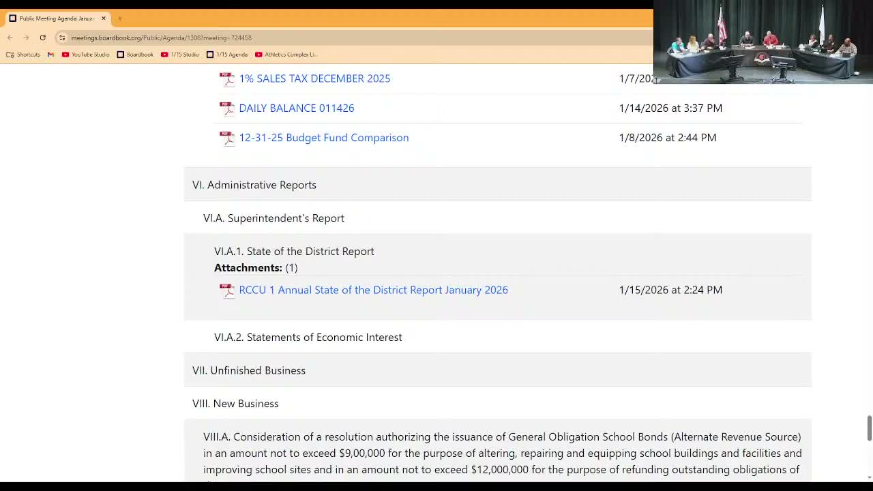Click the board meeting video thumbnail
This screenshot has height=491, width=873.
point(763,42)
